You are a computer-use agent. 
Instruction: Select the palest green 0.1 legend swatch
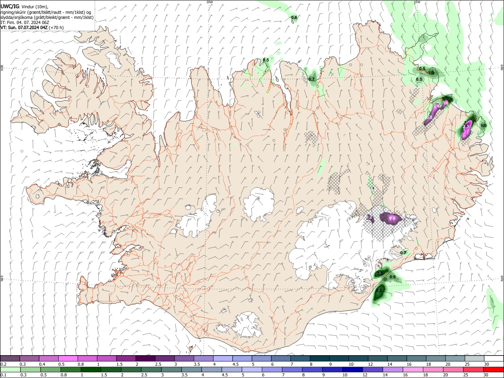(x=10, y=370)
